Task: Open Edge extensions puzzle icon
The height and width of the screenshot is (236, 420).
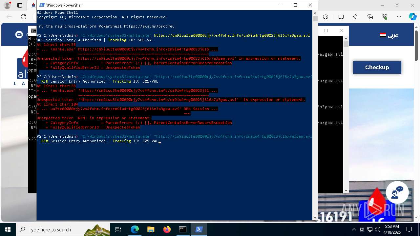Action: coord(325,17)
